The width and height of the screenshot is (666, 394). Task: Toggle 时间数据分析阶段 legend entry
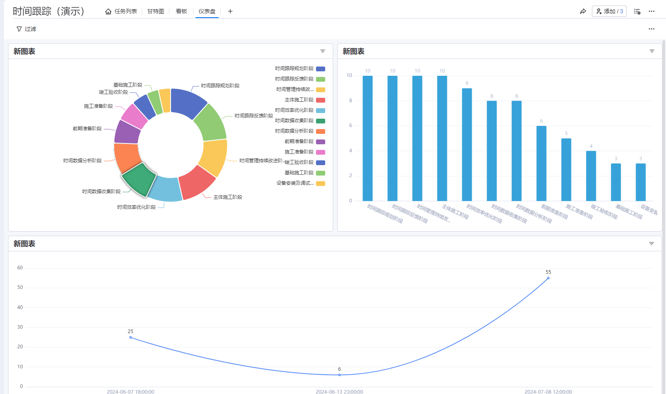(x=300, y=131)
